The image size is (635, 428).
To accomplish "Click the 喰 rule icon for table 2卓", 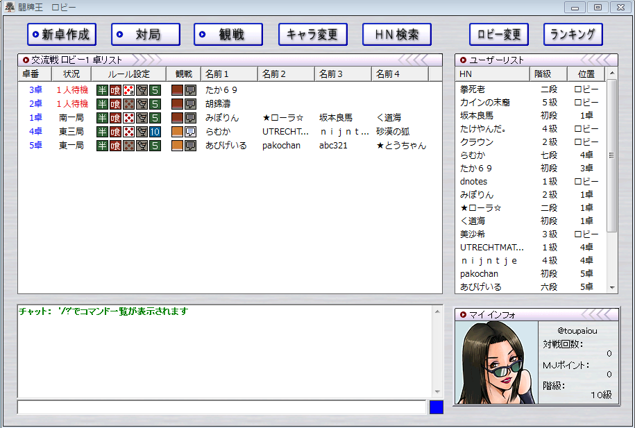I will tap(115, 103).
